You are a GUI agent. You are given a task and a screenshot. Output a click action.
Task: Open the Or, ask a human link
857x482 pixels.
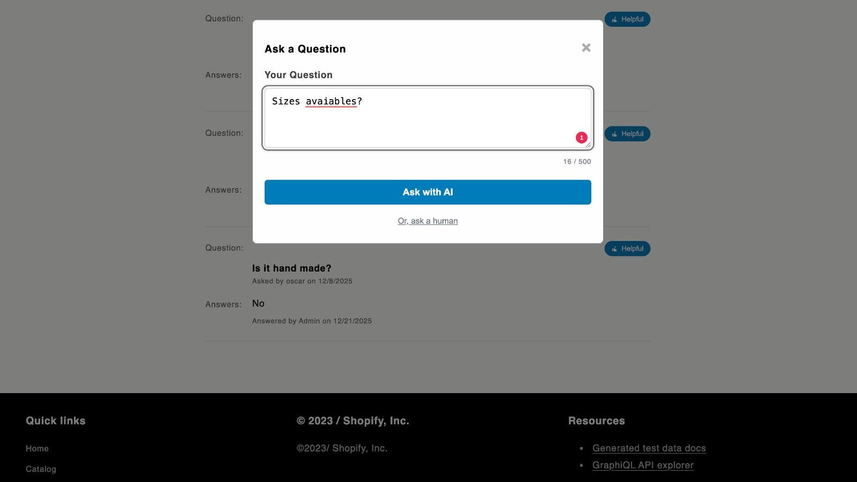[427, 221]
